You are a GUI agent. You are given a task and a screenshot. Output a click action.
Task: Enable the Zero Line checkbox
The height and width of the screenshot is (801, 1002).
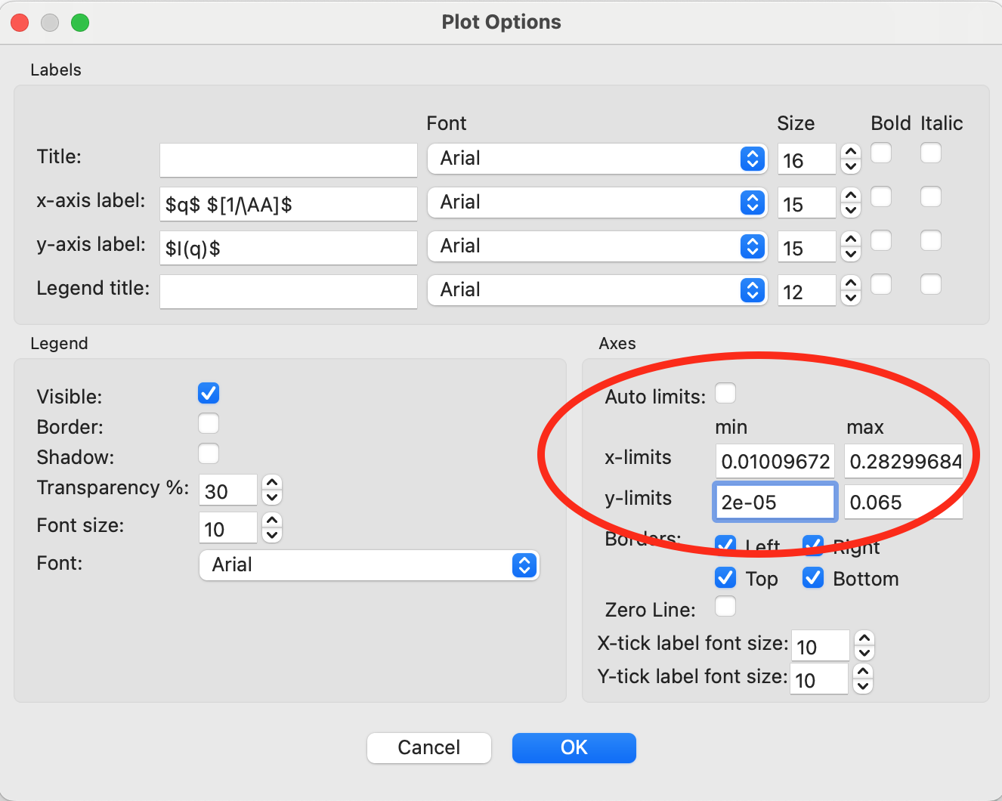pyautogui.click(x=725, y=607)
